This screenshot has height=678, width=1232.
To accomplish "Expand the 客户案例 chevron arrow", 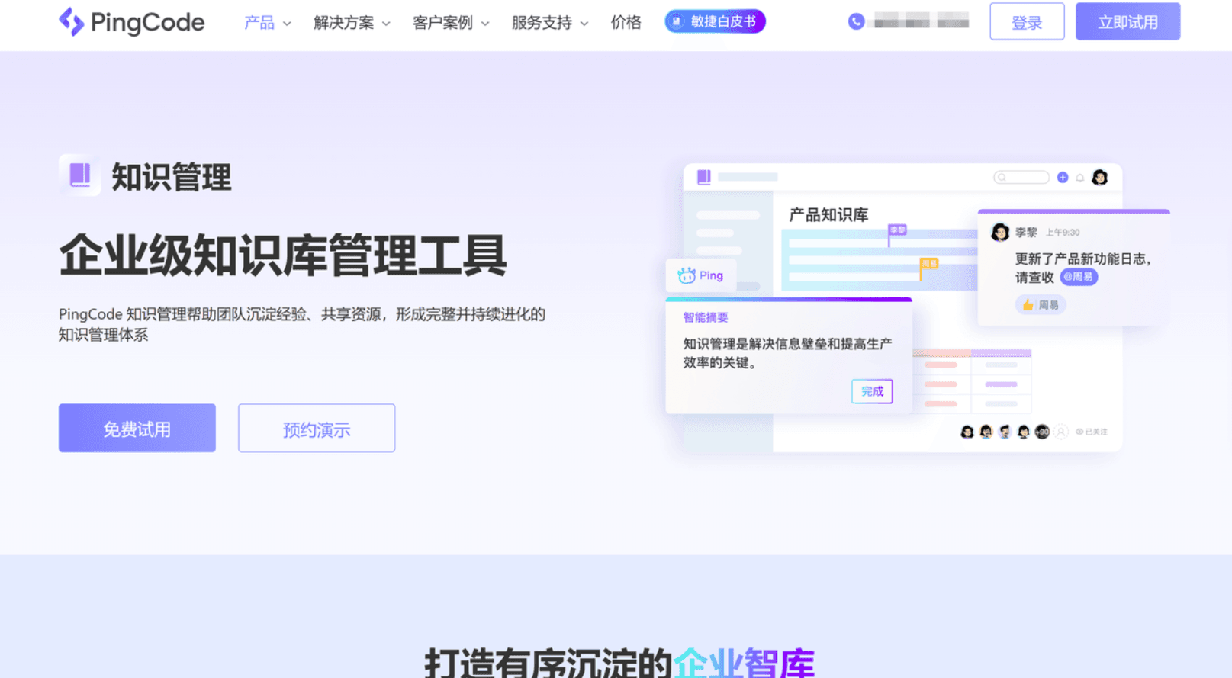I will 485,24.
